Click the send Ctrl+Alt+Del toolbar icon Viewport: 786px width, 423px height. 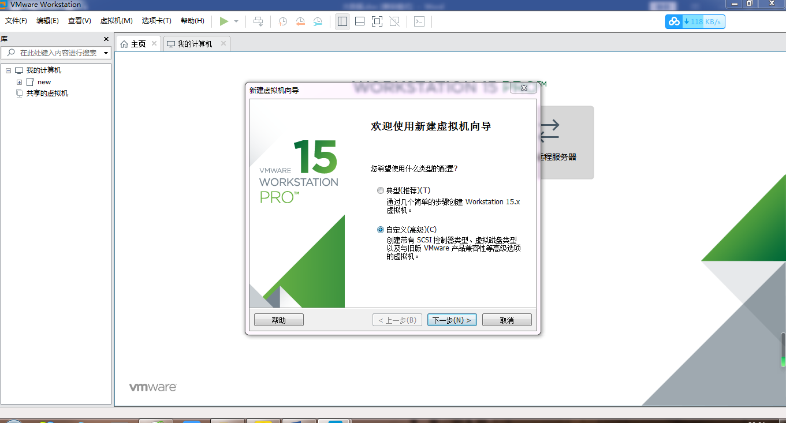pos(258,21)
